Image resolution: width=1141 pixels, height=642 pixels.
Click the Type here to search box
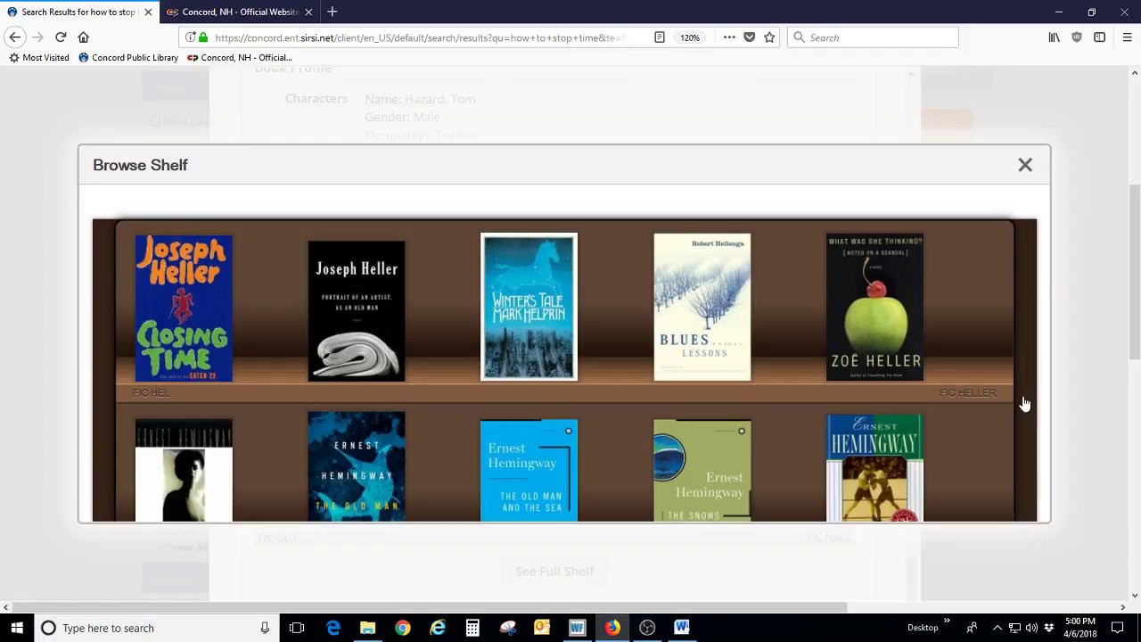pos(156,628)
